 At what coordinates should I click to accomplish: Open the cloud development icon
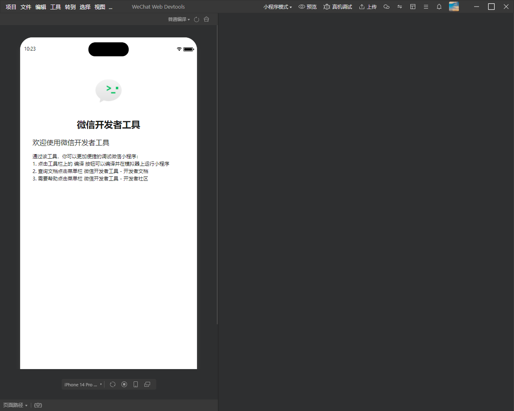coord(387,7)
